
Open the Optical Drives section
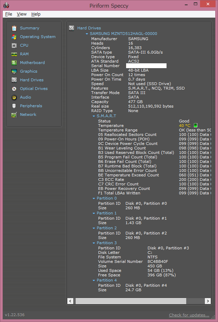[34, 89]
